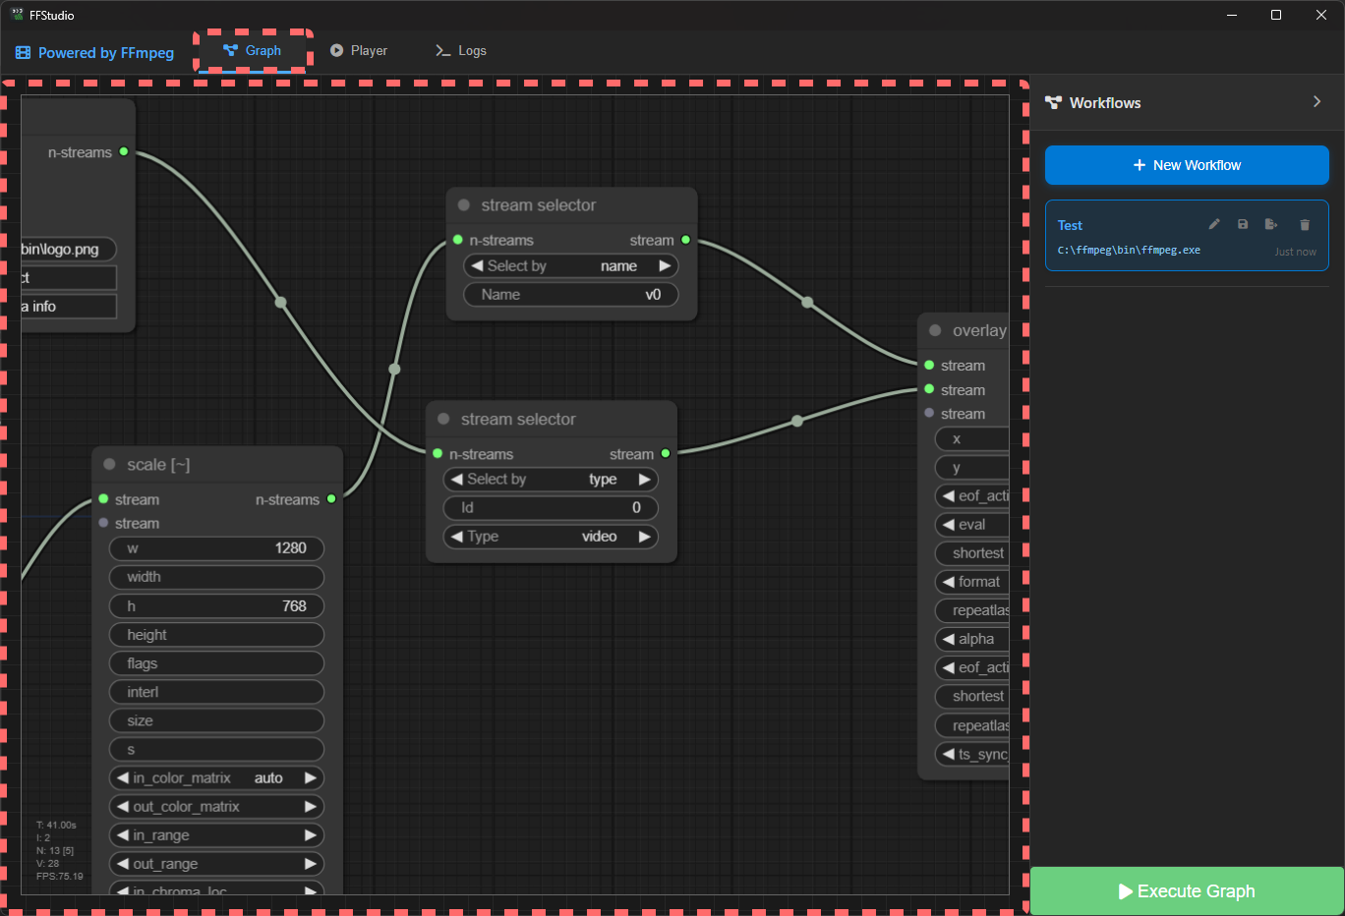Image resolution: width=1345 pixels, height=916 pixels.
Task: Step overlay format option with left arrow
Action: 948,582
